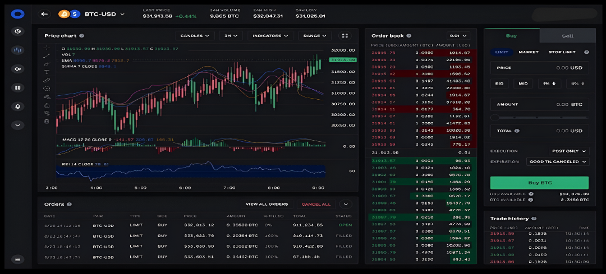
Task: Click VIEW ALL ORDERS button
Action: (267, 204)
